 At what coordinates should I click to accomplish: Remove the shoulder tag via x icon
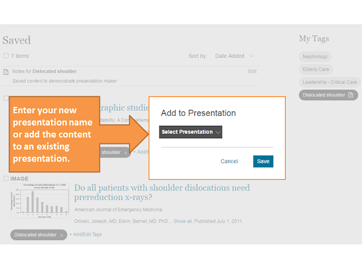click(126, 153)
